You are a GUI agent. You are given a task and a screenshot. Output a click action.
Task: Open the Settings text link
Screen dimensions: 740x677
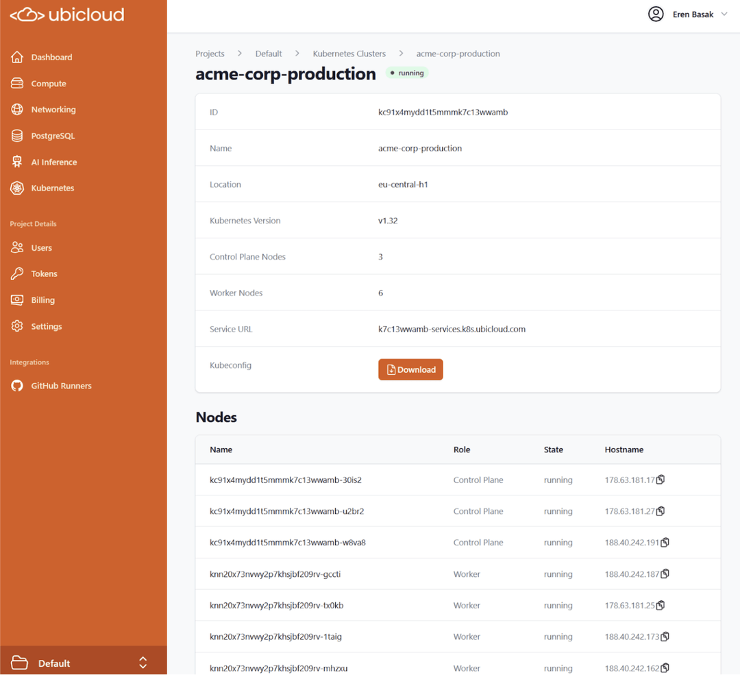tap(47, 326)
